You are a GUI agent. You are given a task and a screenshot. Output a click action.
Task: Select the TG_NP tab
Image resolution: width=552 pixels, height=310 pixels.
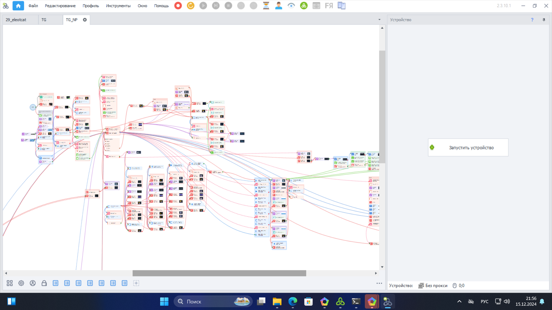tap(72, 20)
